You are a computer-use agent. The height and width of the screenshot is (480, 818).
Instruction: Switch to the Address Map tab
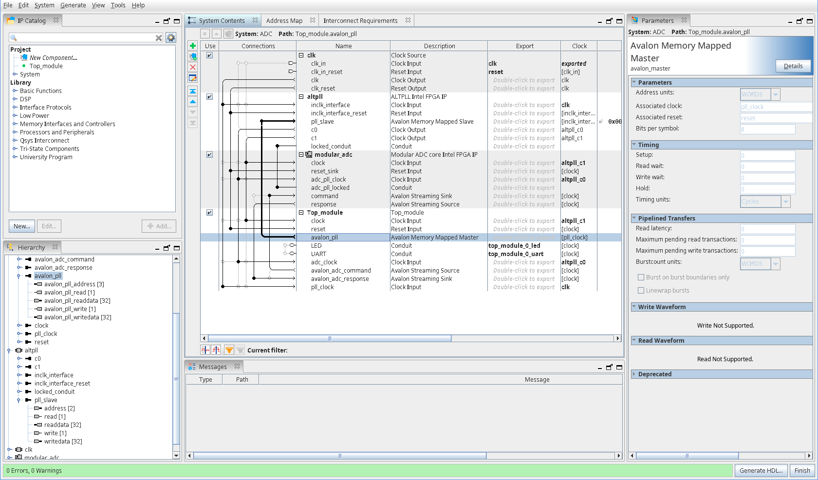[x=284, y=20]
